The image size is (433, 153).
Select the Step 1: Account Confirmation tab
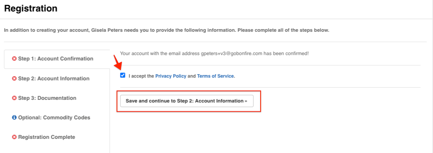point(56,59)
